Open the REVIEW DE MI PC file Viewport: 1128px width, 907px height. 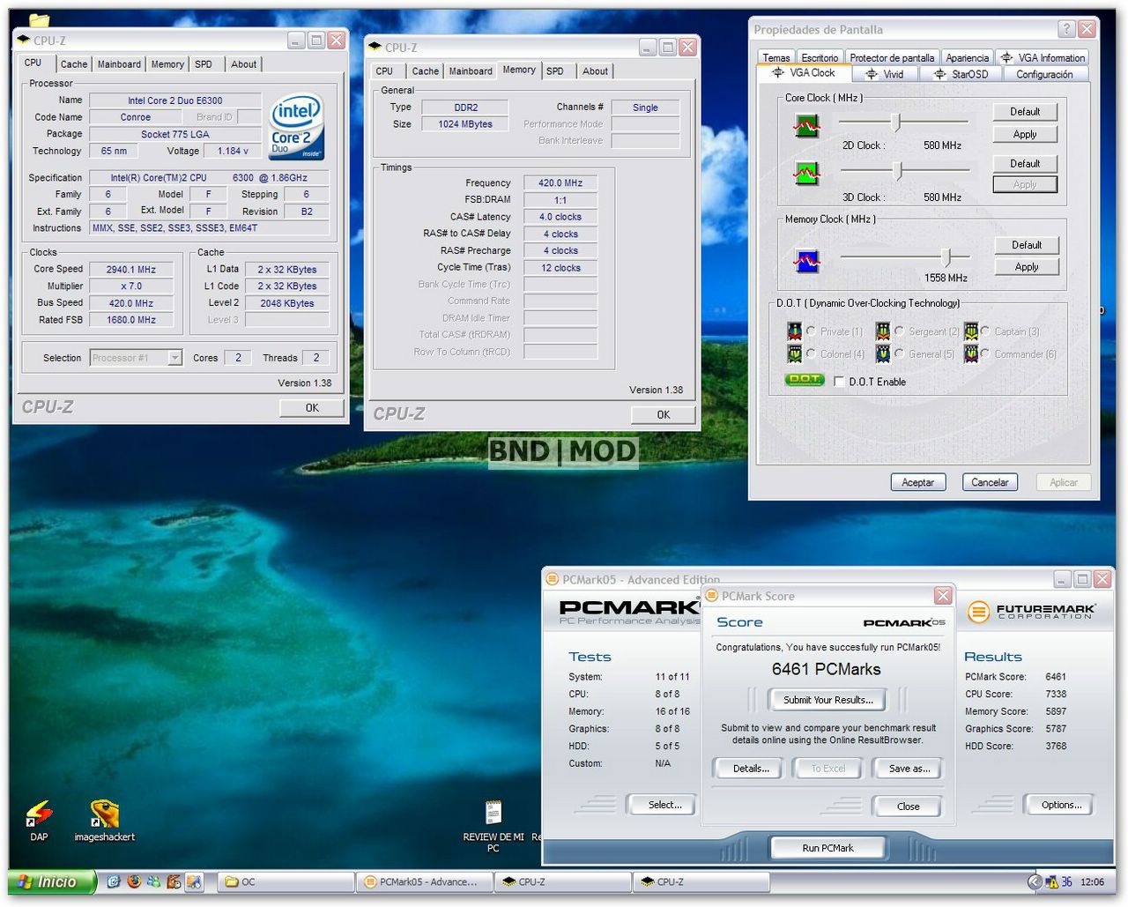pyautogui.click(x=493, y=826)
